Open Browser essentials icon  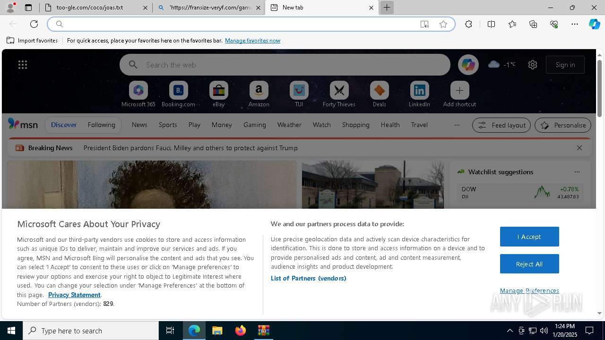click(x=554, y=24)
